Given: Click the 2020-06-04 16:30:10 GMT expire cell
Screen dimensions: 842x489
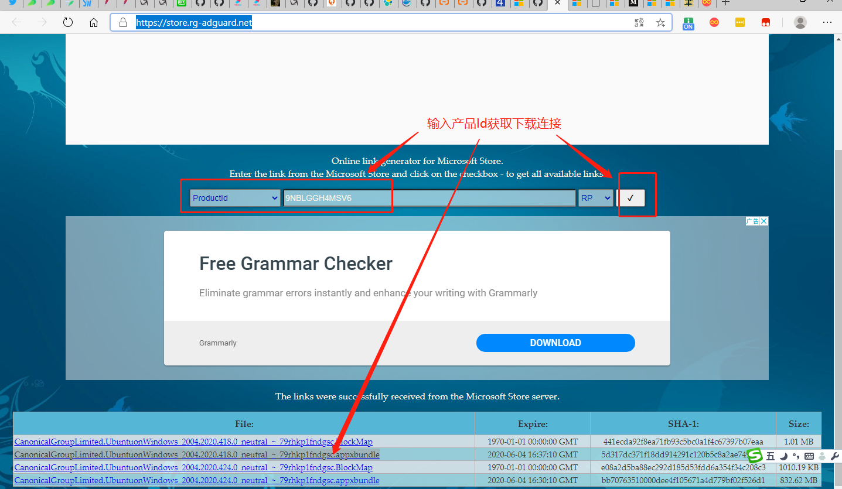Looking at the screenshot, I should click(533, 480).
